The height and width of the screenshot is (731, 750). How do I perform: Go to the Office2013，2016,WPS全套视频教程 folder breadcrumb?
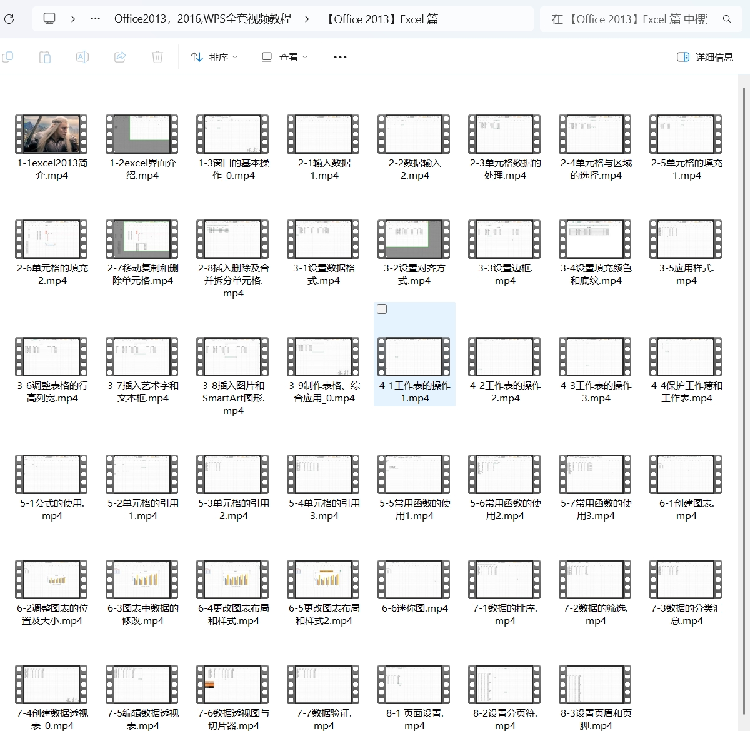203,19
